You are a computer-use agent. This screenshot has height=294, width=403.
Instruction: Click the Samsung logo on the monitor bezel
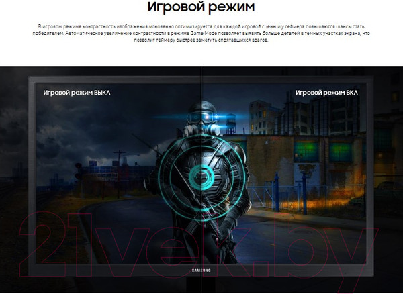[201, 272]
